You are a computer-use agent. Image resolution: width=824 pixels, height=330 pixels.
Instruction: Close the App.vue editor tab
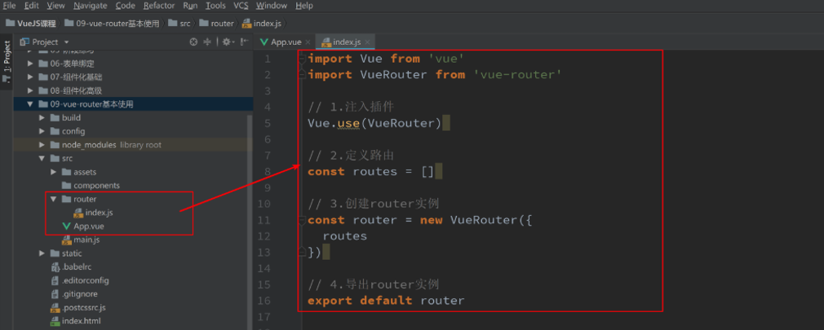(x=308, y=42)
